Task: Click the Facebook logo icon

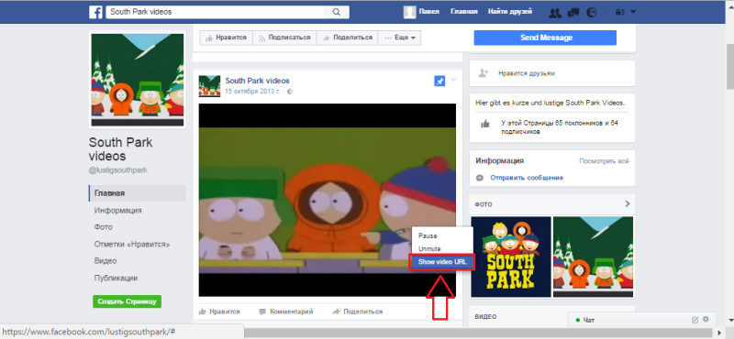Action: [x=95, y=12]
